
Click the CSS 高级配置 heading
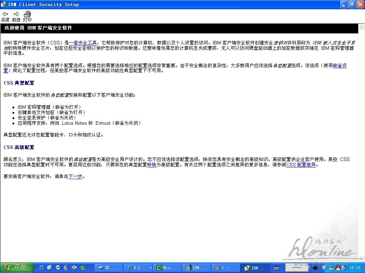19,147
